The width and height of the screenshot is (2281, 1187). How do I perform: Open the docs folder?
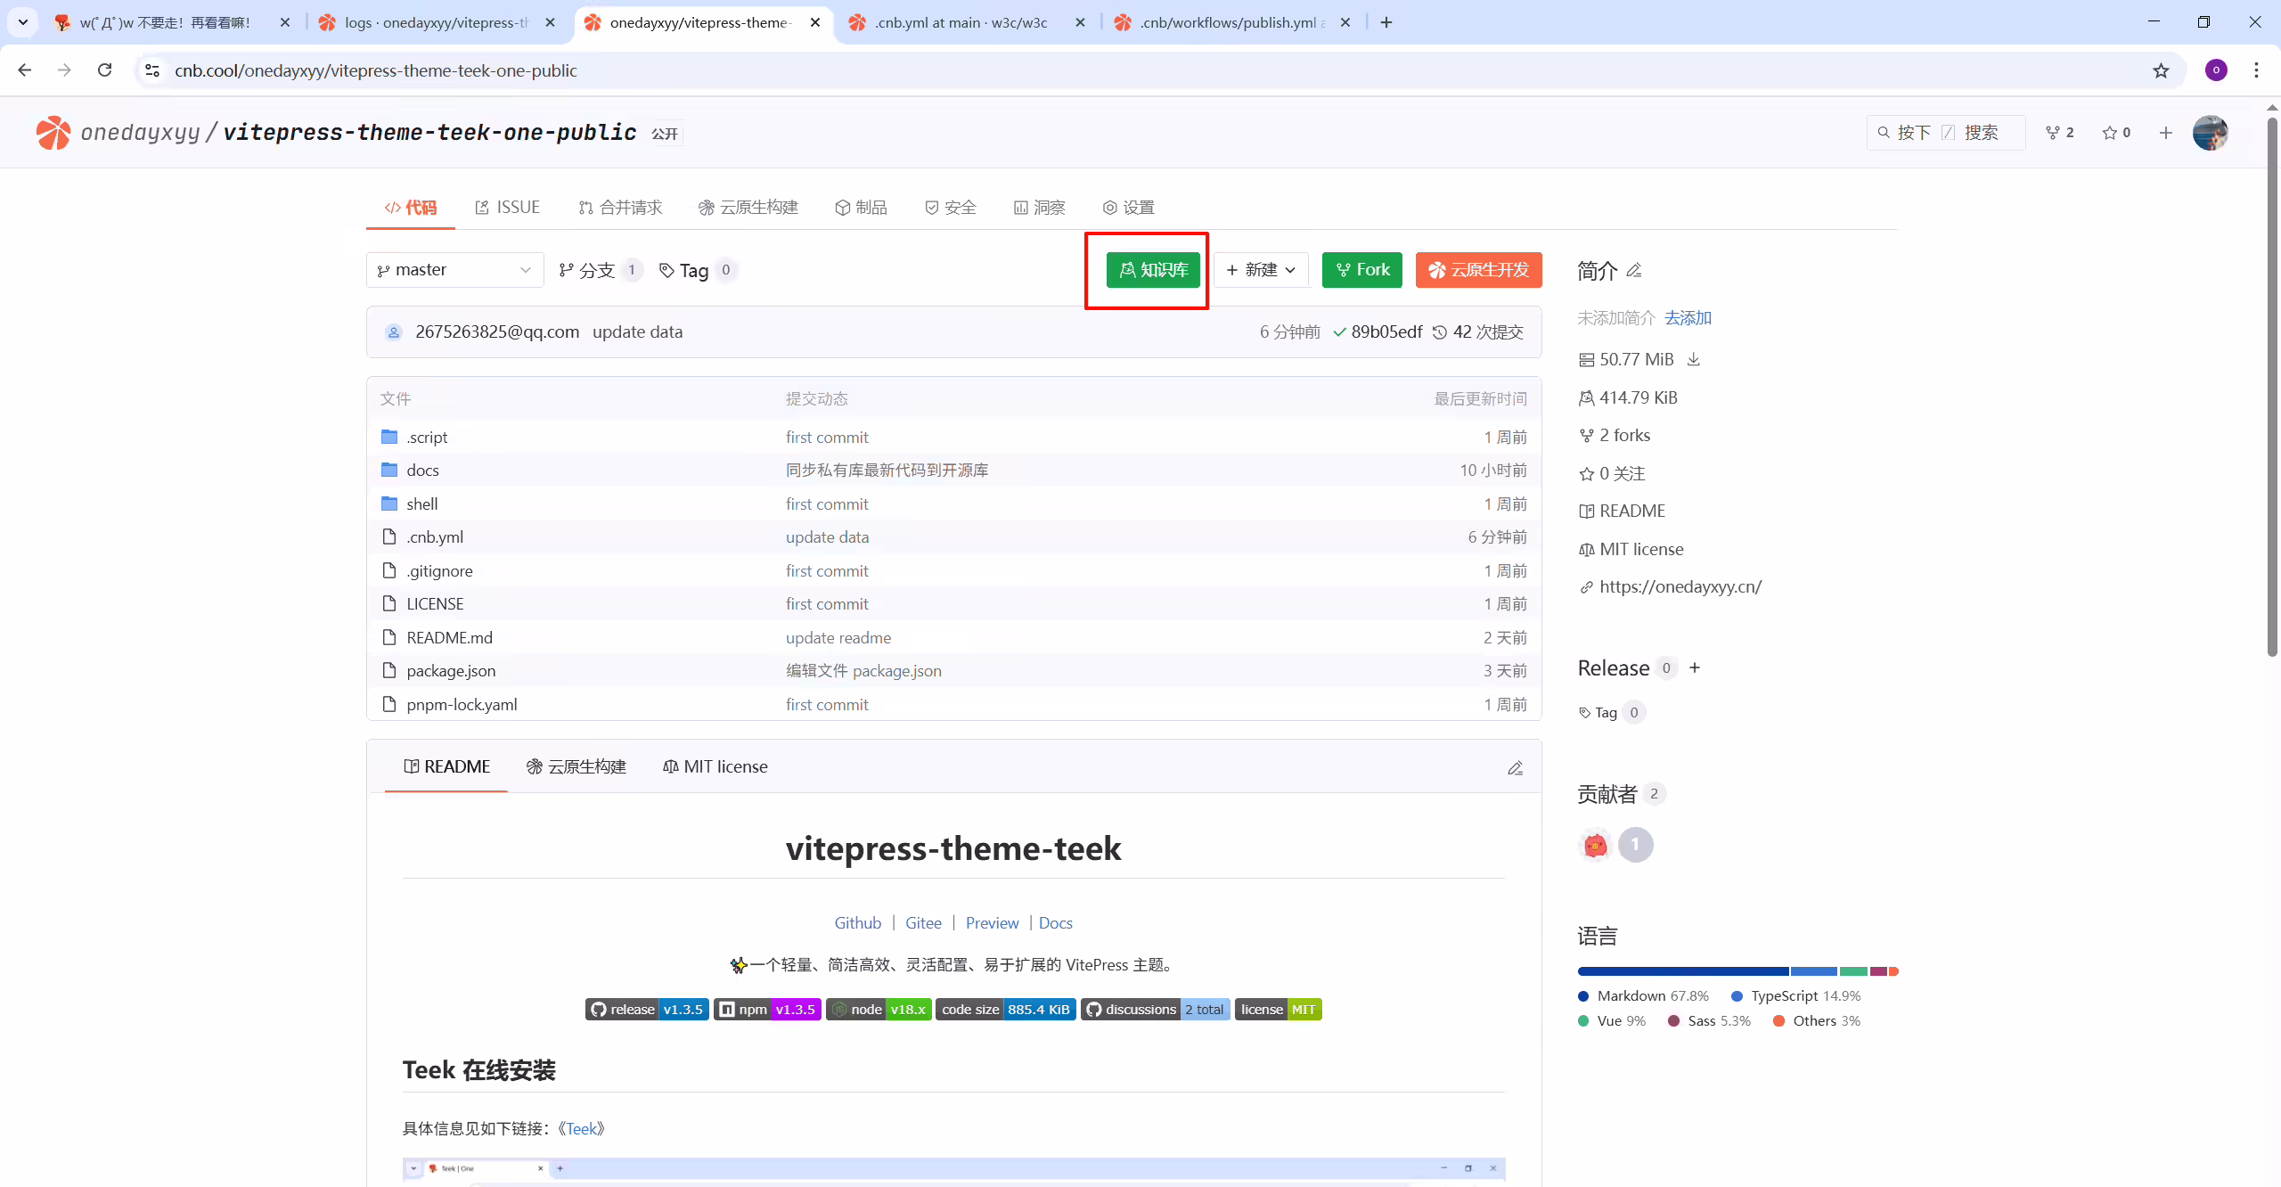click(422, 470)
